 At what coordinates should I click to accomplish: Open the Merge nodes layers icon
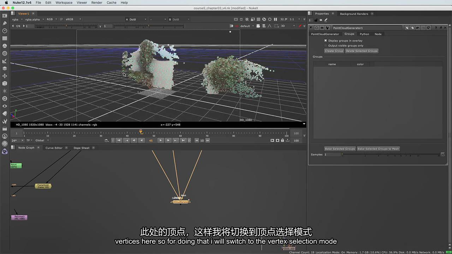click(5, 68)
